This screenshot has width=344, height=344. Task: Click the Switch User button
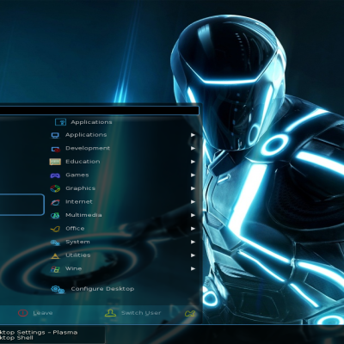point(132,313)
